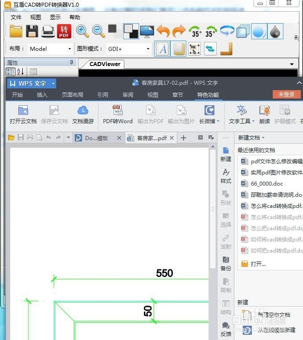Click 样式 icon in WPS sidebar

(225, 176)
